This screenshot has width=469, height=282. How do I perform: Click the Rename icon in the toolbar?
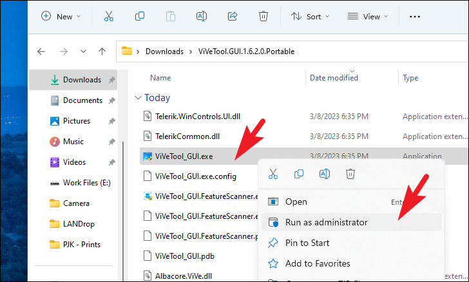(202, 16)
